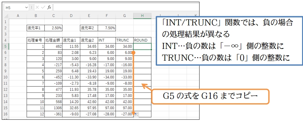Click the select-all corner triangle

click(6, 16)
